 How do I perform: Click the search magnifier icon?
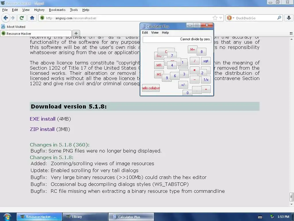(x=279, y=18)
